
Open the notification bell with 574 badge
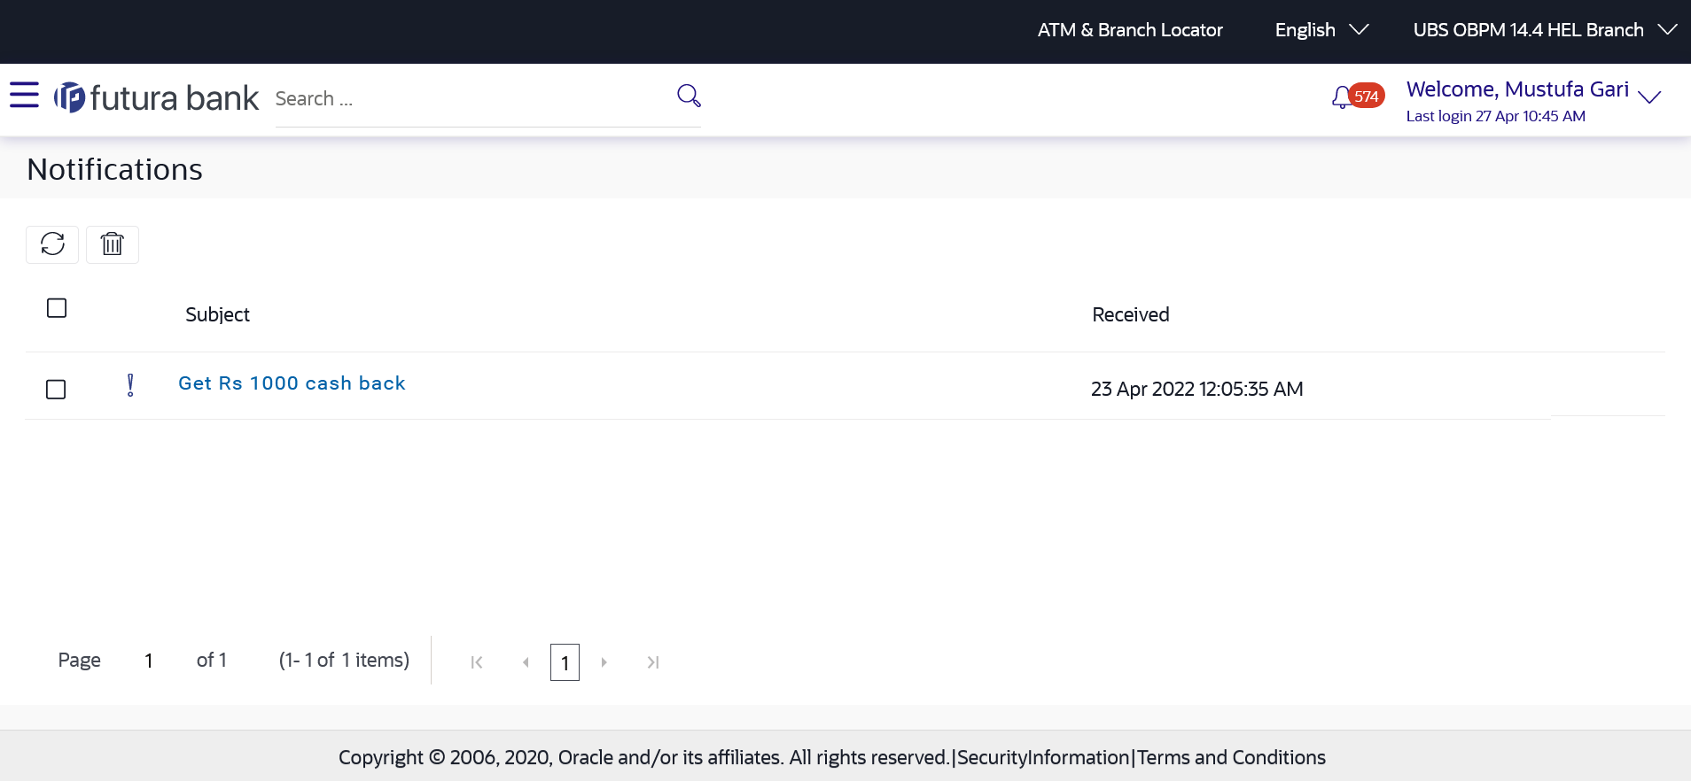[x=1357, y=97]
